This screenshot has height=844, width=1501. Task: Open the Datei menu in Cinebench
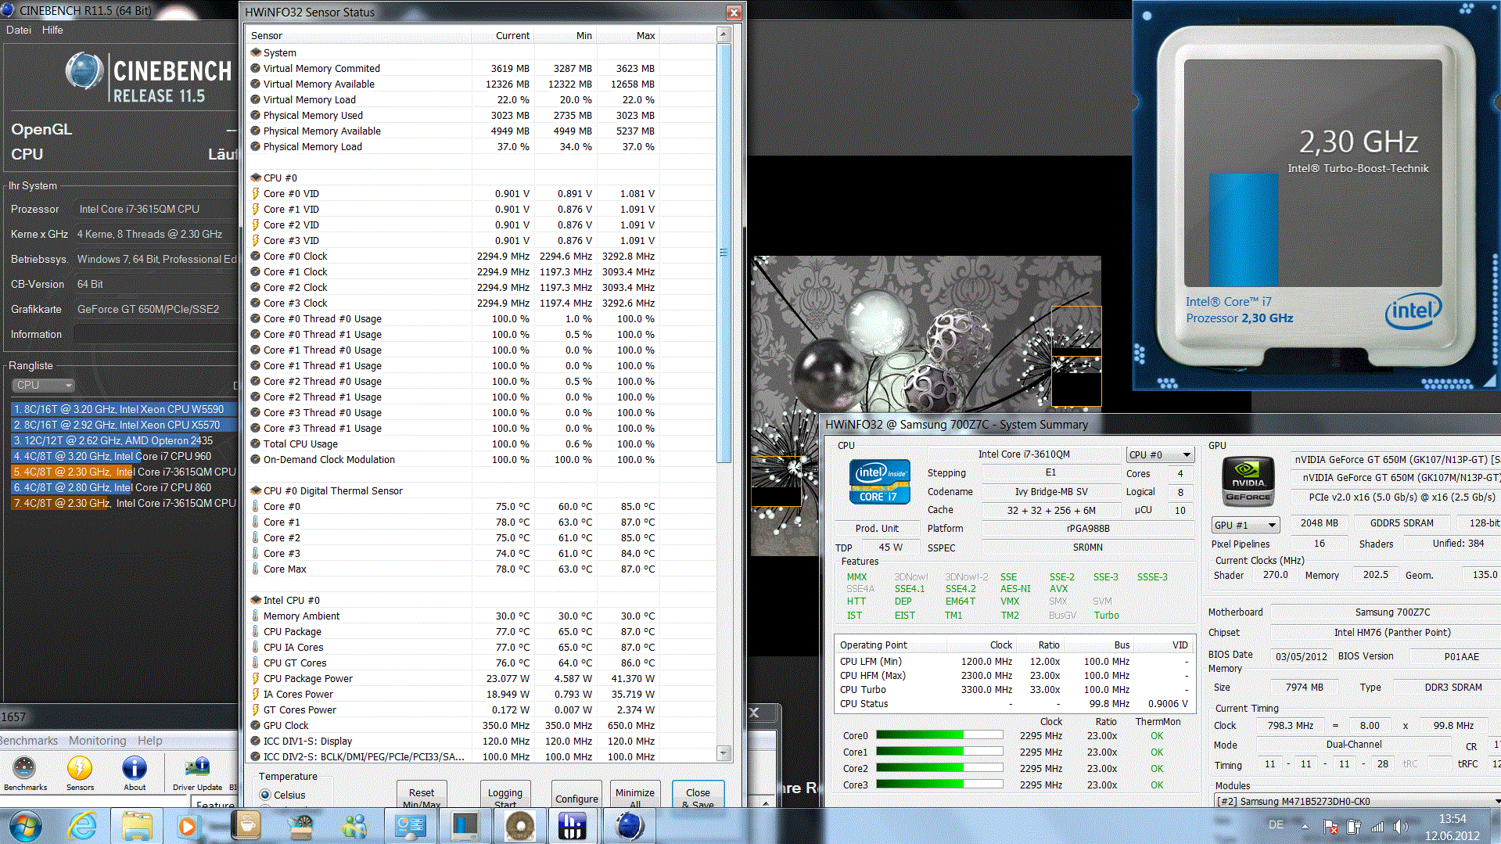(x=18, y=30)
